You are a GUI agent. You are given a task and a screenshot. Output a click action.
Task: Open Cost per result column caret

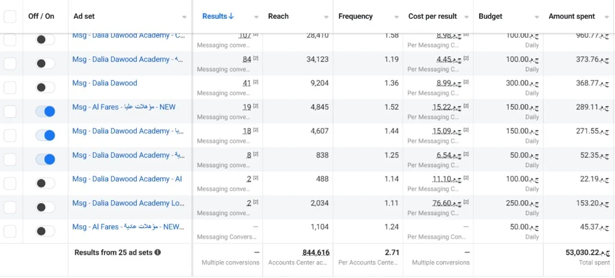(x=466, y=17)
